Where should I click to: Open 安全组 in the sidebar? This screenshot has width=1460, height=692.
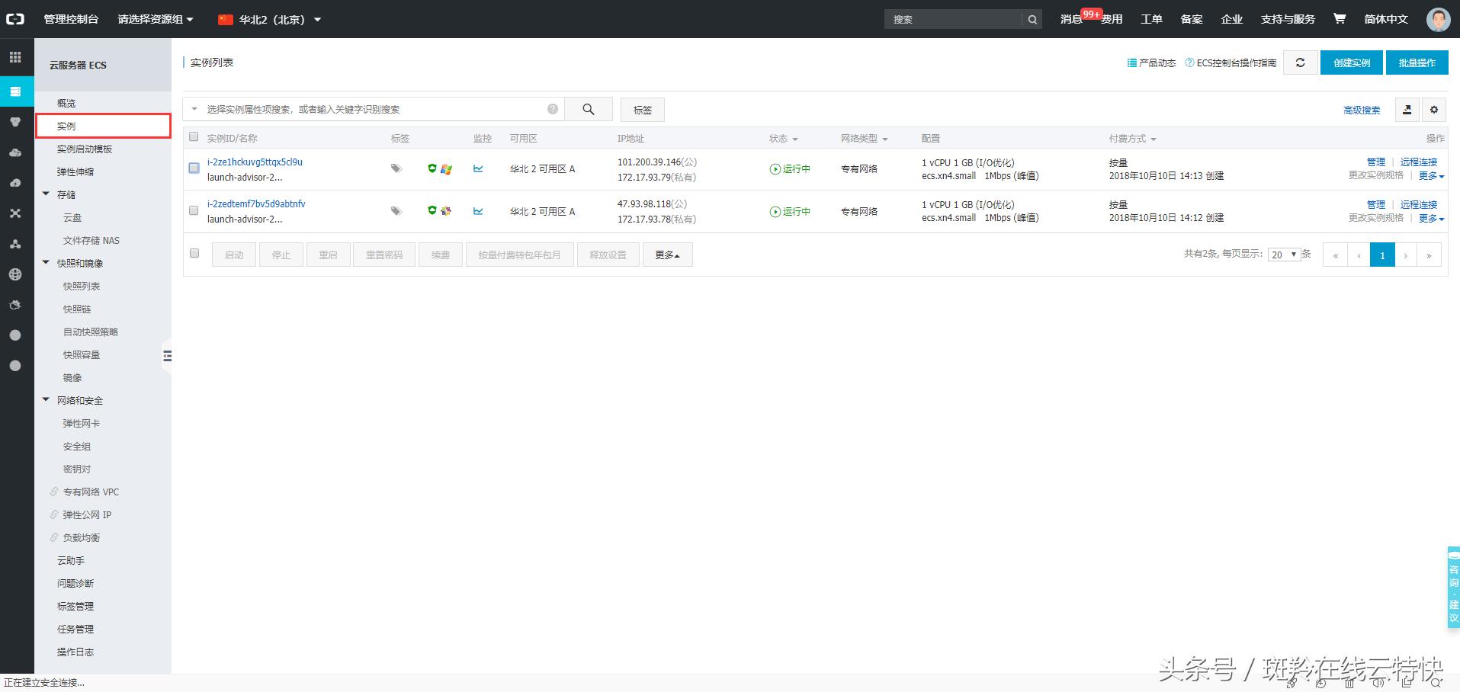[x=77, y=447]
